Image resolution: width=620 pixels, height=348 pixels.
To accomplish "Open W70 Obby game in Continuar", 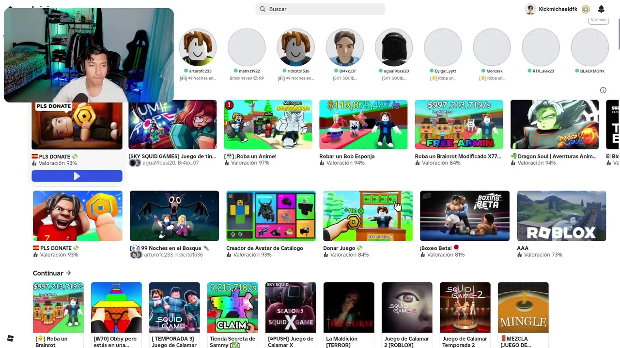I will tap(116, 307).
